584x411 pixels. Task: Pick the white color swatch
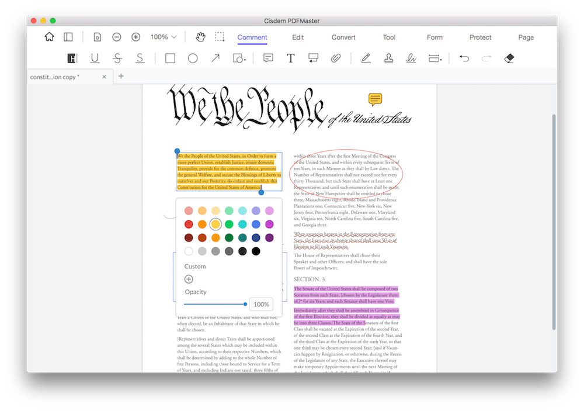click(x=189, y=251)
